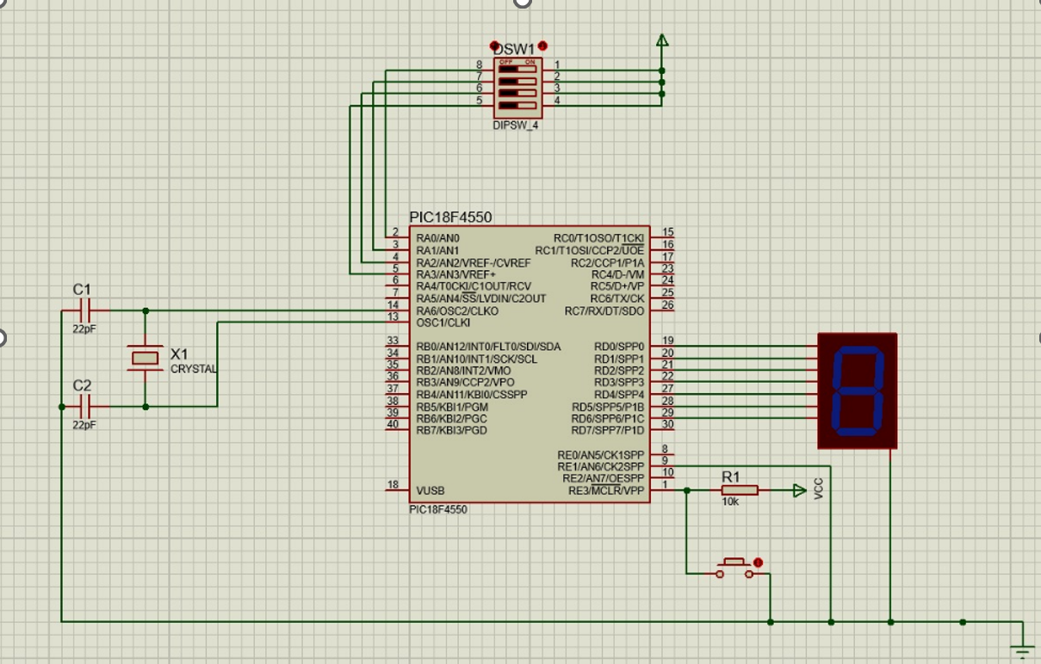Click the RC7/RX/DT/SDO pin label
Viewport: 1041px width, 664px height.
point(604,310)
